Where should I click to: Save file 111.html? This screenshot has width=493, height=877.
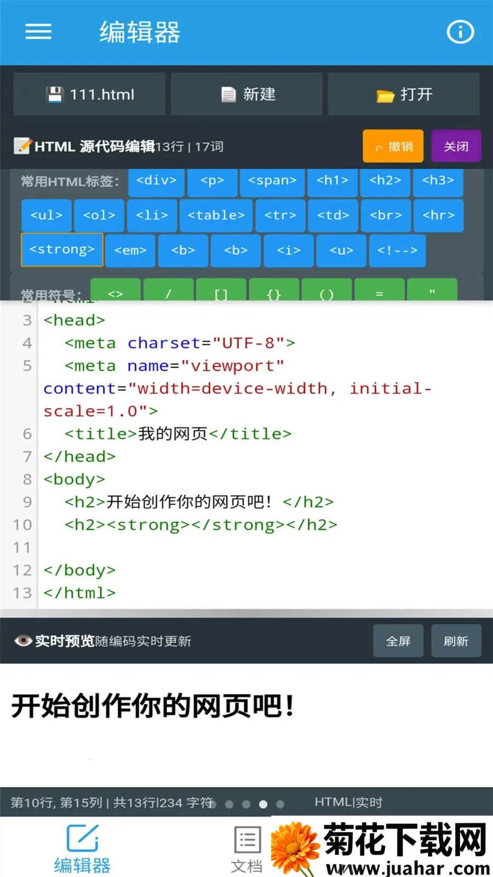89,94
